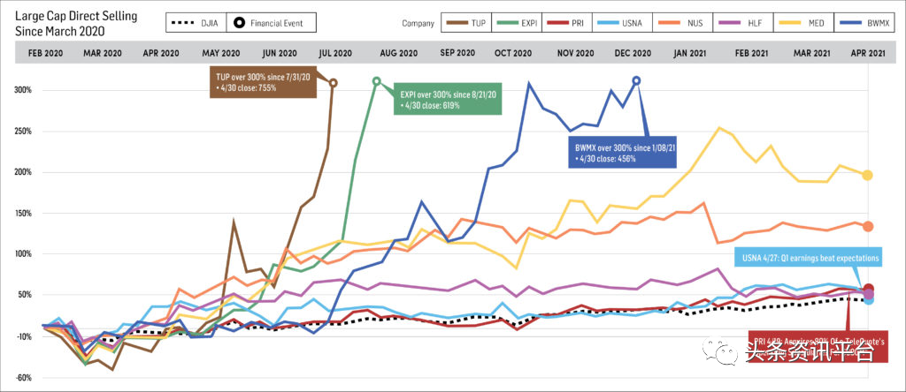Screen dimensions: 906x392
Task: Select MAR 2021 on the timeline
Action: (x=811, y=53)
